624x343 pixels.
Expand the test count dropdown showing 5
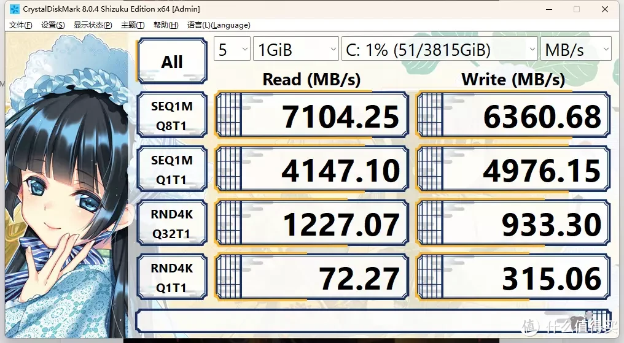coord(232,49)
